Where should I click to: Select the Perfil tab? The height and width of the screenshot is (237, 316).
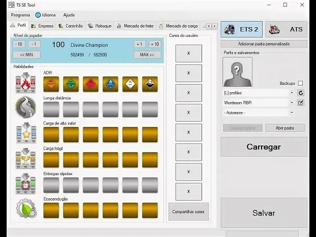18,25
